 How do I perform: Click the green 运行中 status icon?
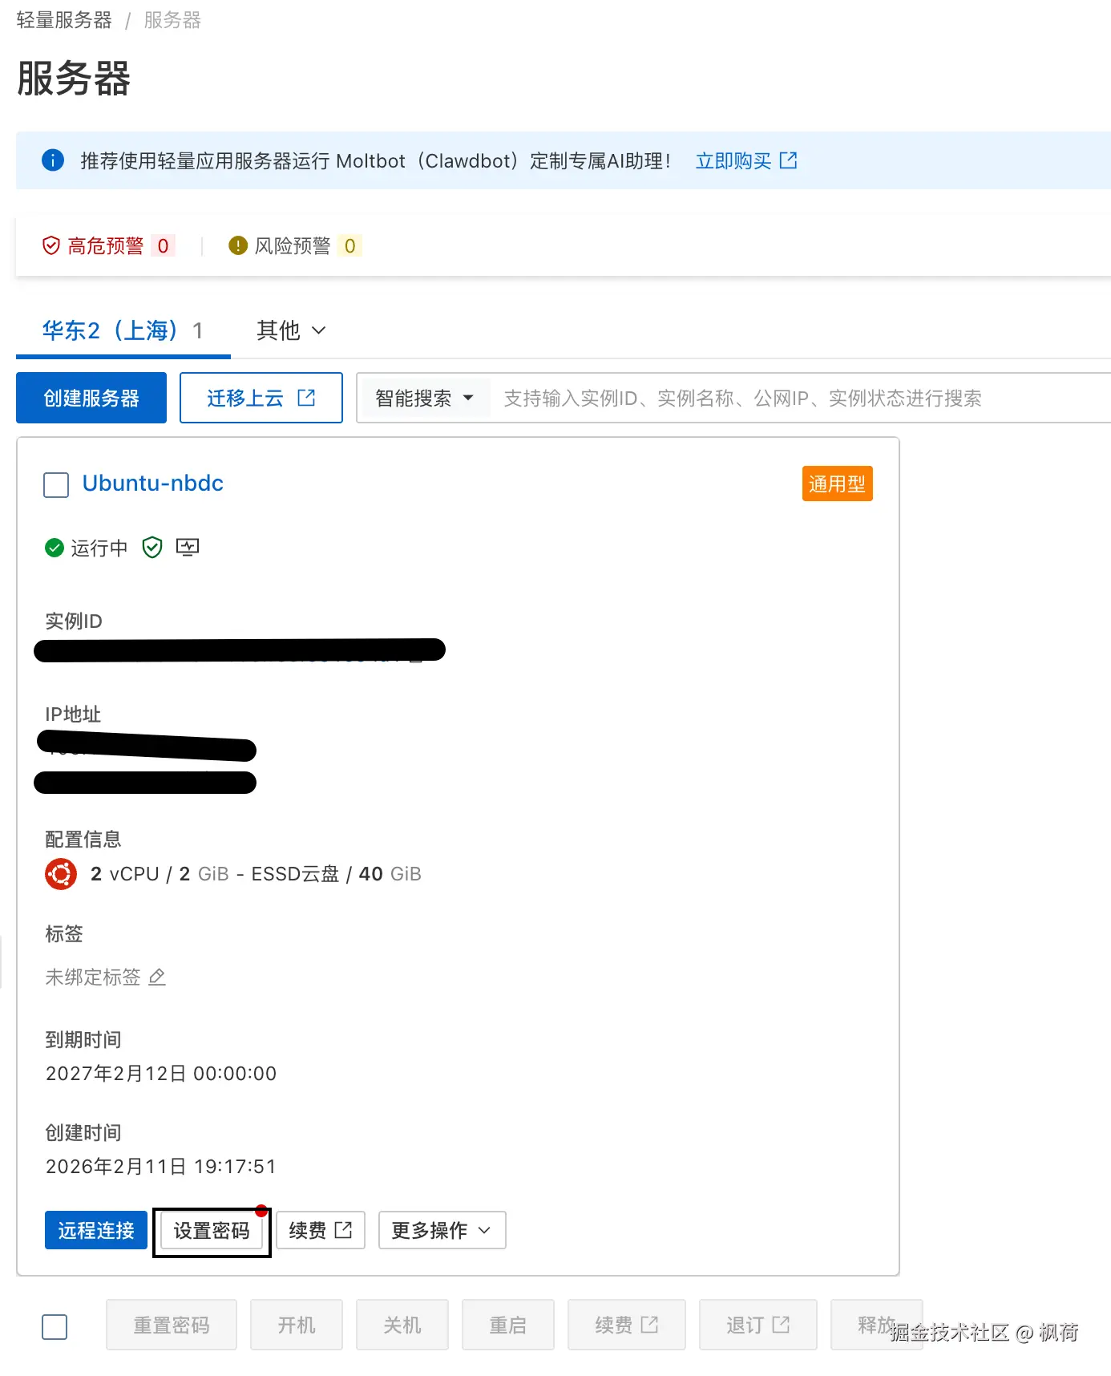coord(55,548)
